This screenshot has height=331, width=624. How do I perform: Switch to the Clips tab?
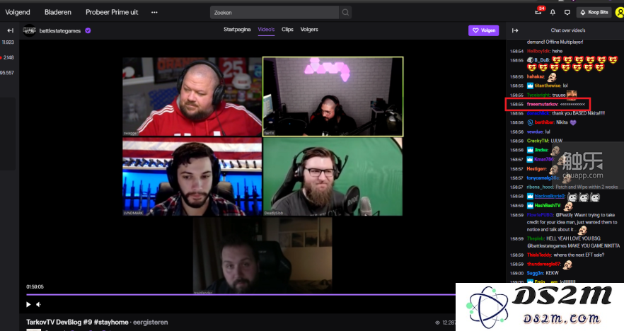(287, 30)
